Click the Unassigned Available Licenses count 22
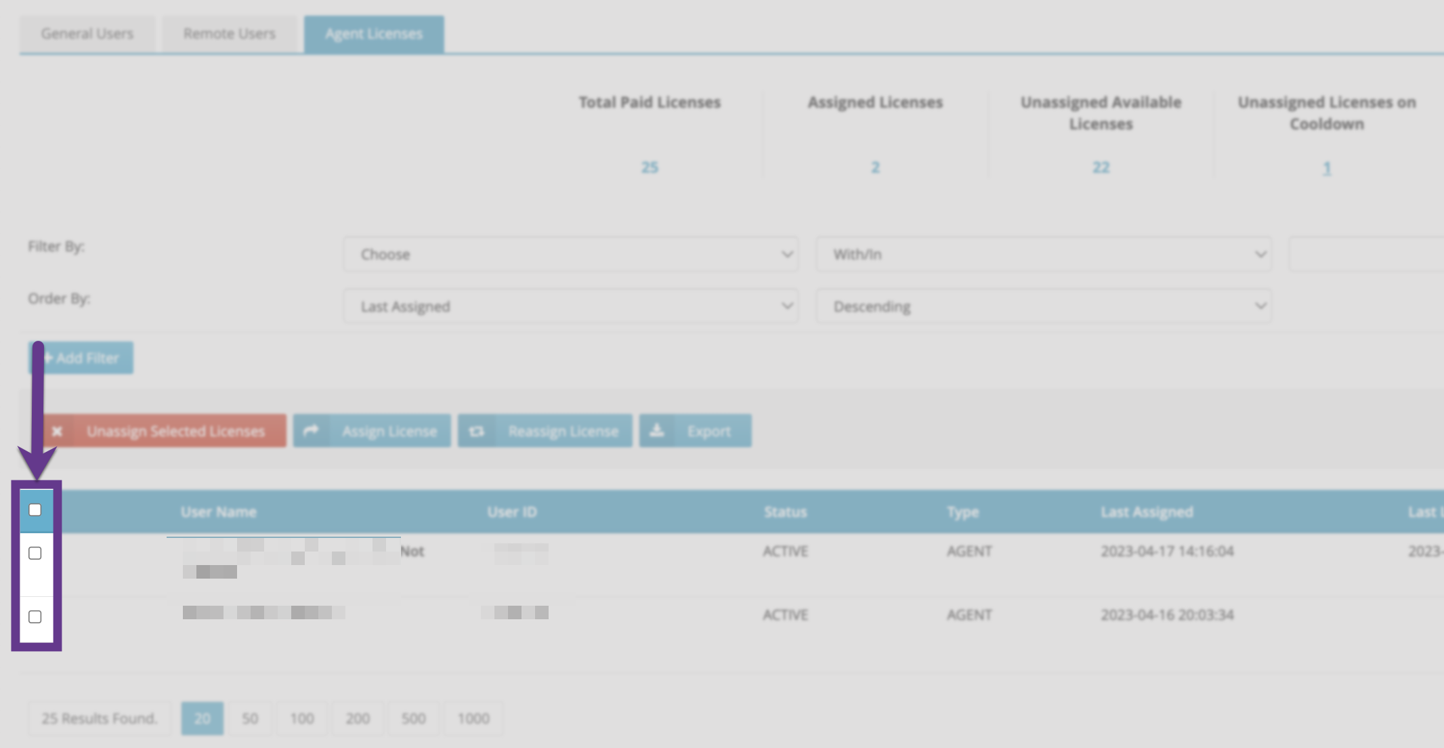The width and height of the screenshot is (1444, 748). coord(1101,167)
